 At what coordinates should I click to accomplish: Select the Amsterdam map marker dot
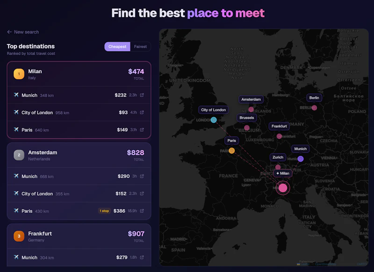[x=251, y=109]
